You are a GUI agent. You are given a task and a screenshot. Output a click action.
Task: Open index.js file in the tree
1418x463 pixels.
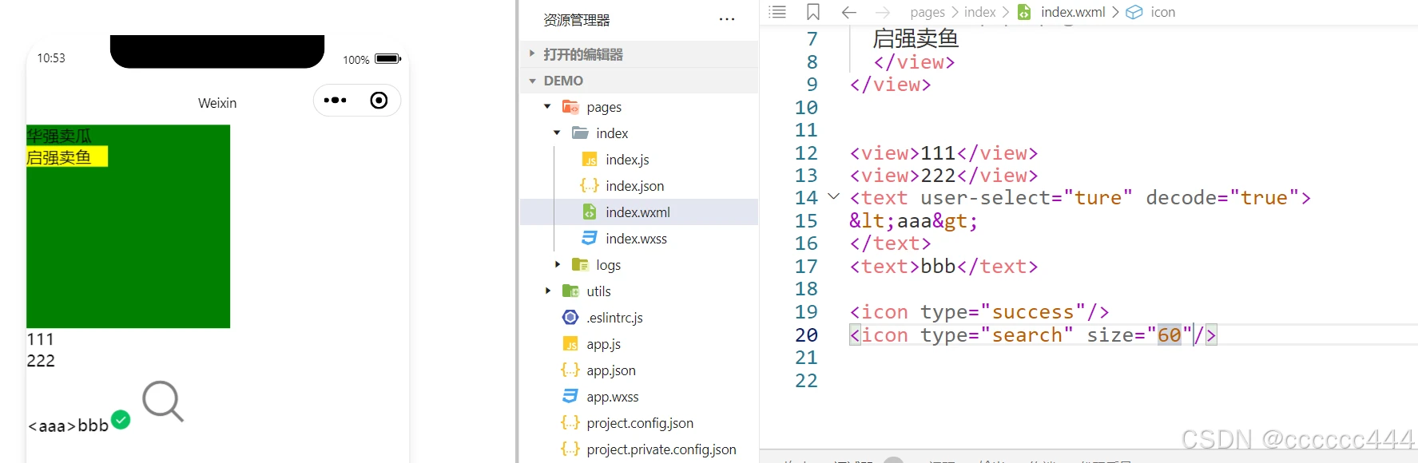click(627, 160)
